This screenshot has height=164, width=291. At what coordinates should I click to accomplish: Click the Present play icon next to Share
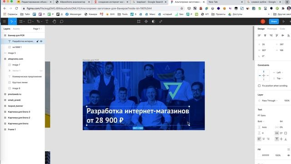click(284, 21)
